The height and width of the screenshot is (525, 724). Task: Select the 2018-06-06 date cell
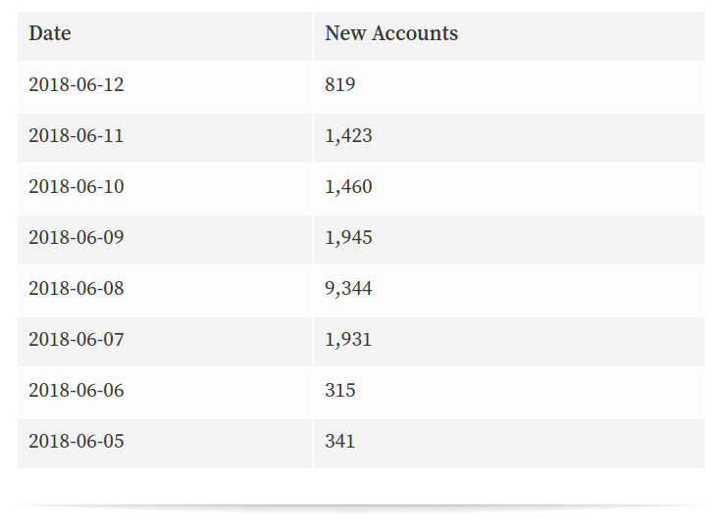(165, 392)
